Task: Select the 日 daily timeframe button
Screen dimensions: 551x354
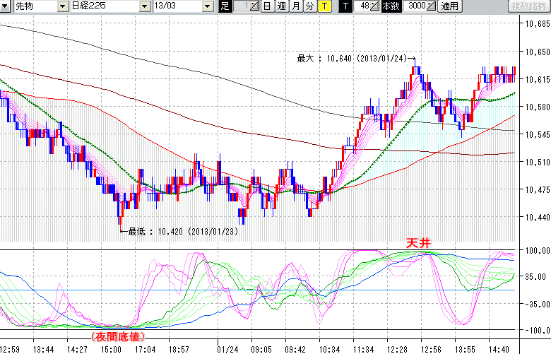Action: (267, 6)
